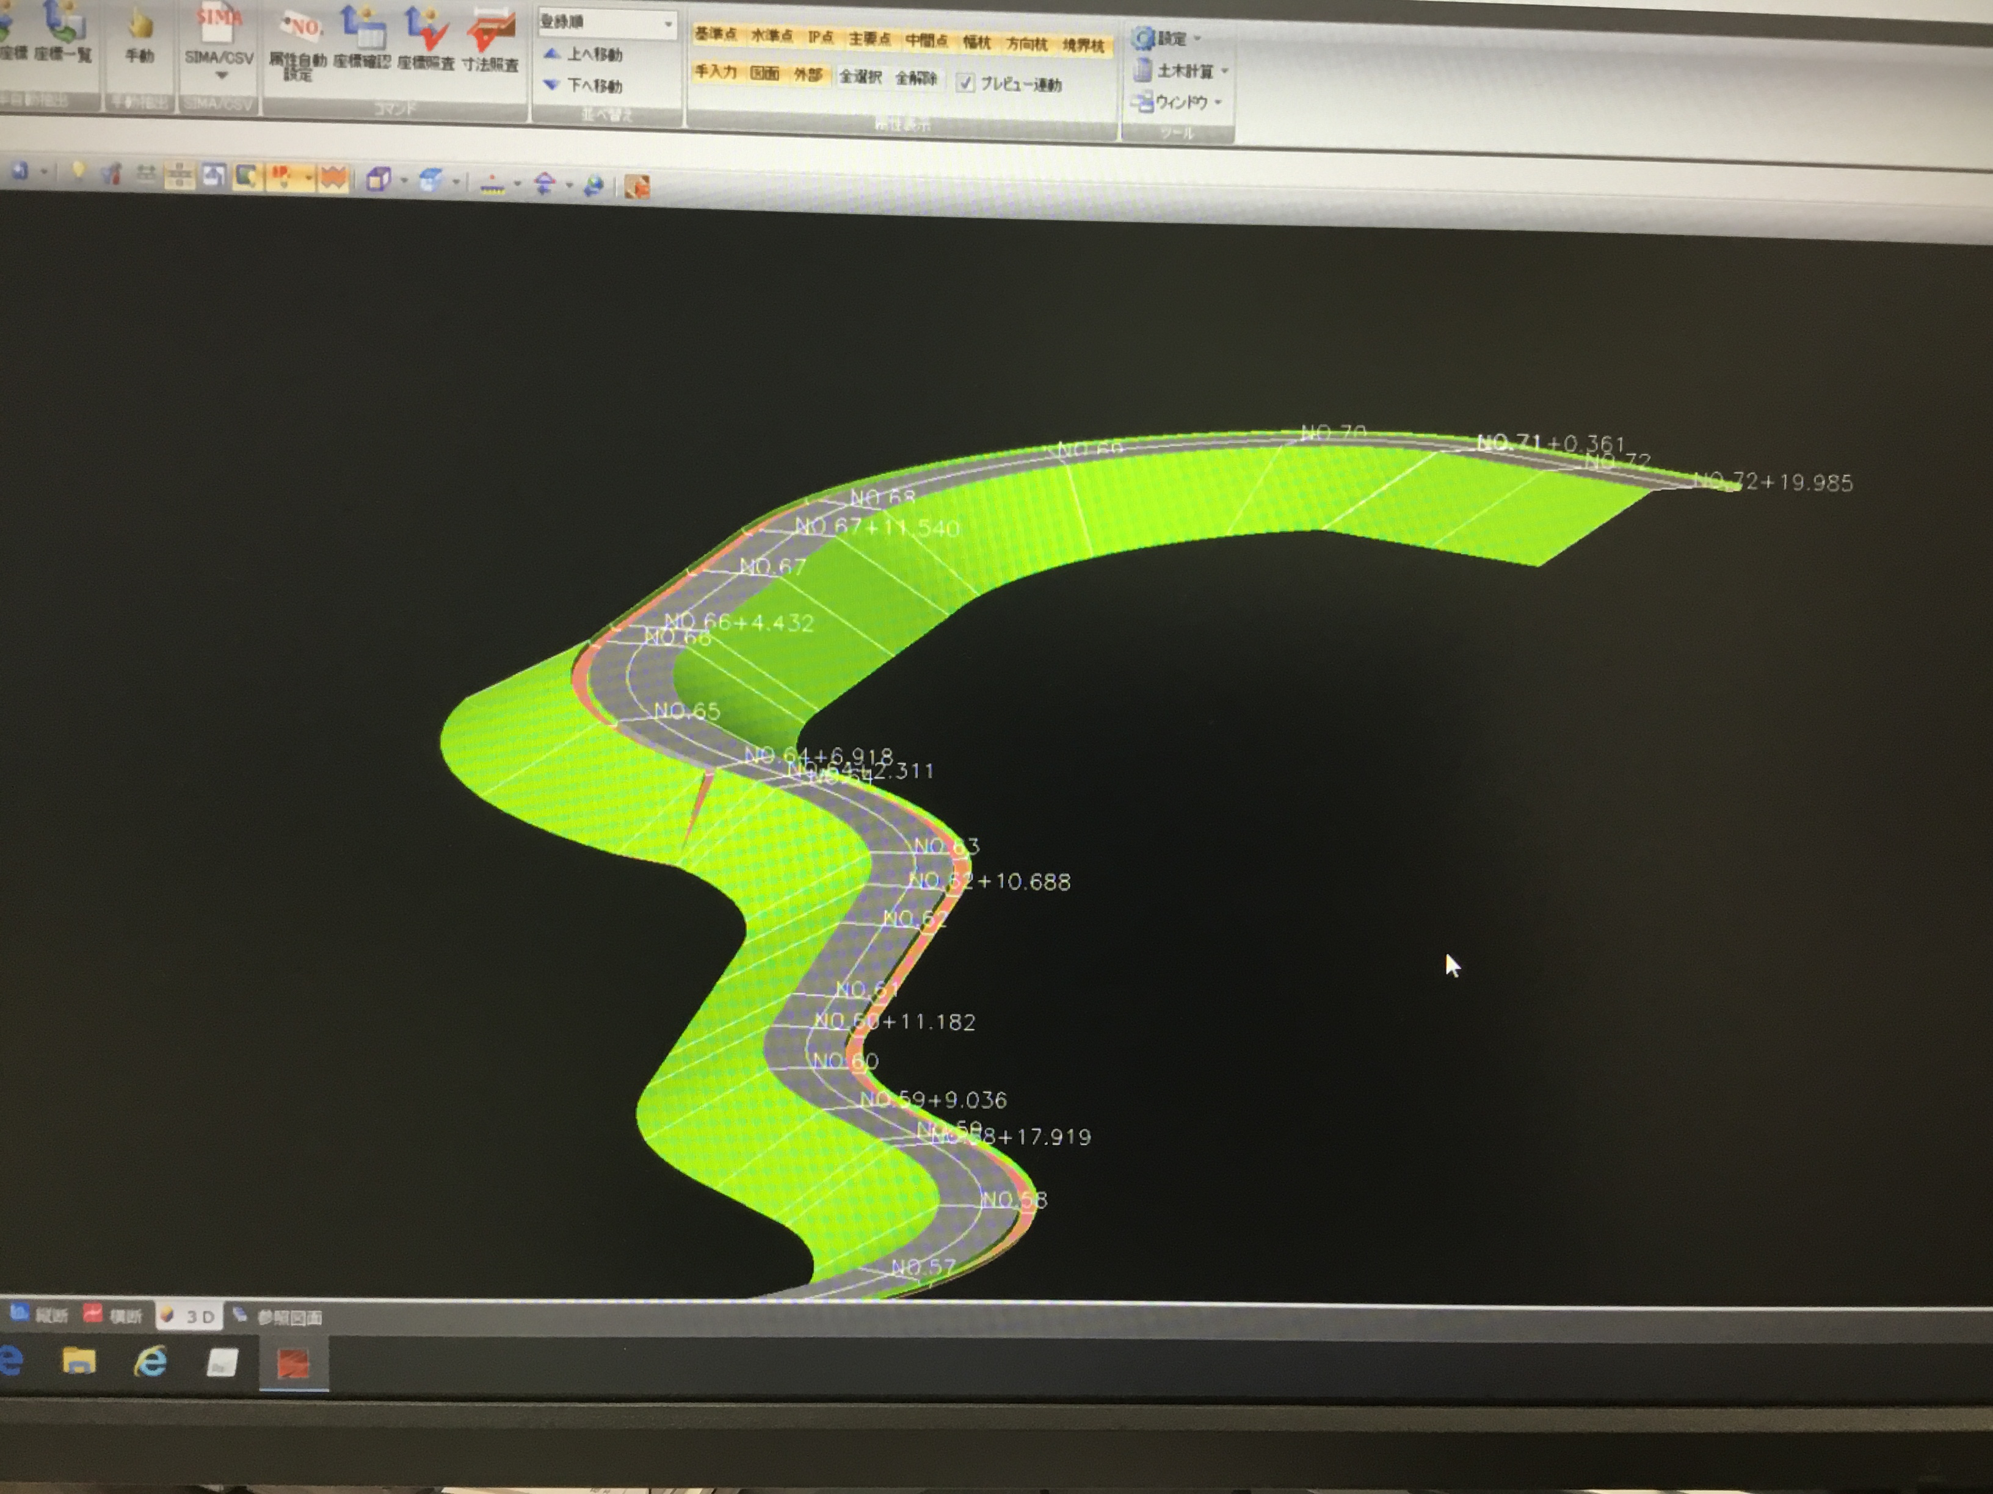Toggle the 水準点 attribute filter

point(772,36)
